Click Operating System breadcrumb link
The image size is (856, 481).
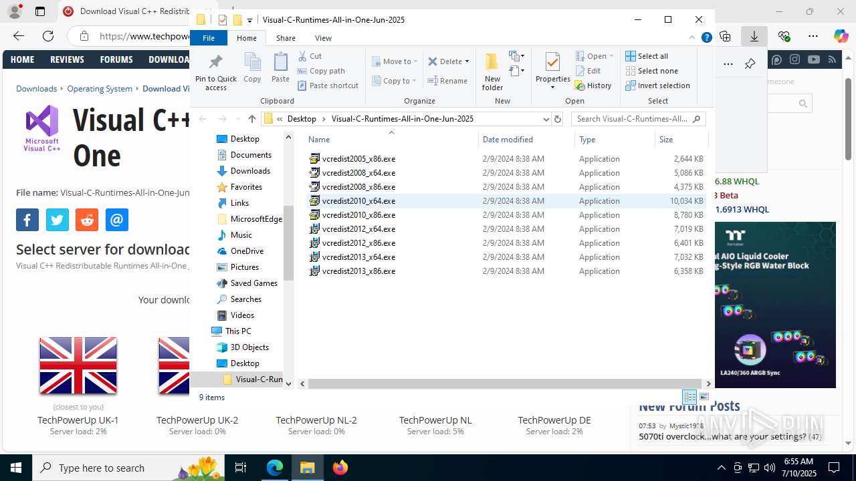point(100,88)
